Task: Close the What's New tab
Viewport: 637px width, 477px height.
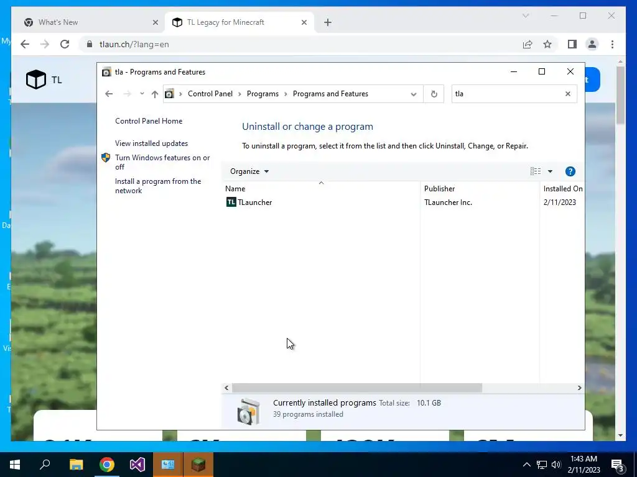Action: 155,22
